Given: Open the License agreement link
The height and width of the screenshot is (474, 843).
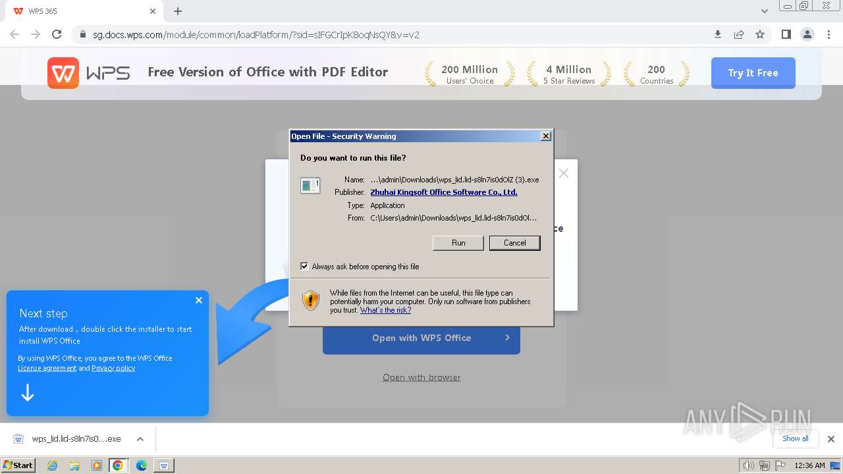Looking at the screenshot, I should tap(47, 368).
